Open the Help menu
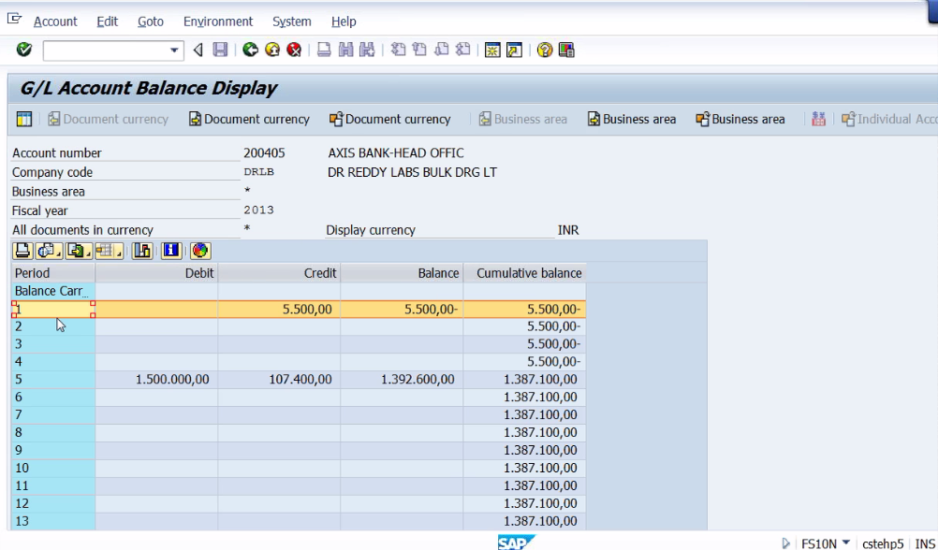The width and height of the screenshot is (938, 550). (344, 22)
